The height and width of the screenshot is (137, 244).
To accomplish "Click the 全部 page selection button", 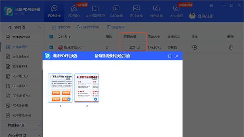I will click(x=134, y=47).
